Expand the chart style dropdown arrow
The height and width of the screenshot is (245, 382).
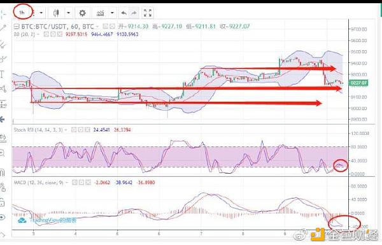click(x=69, y=13)
